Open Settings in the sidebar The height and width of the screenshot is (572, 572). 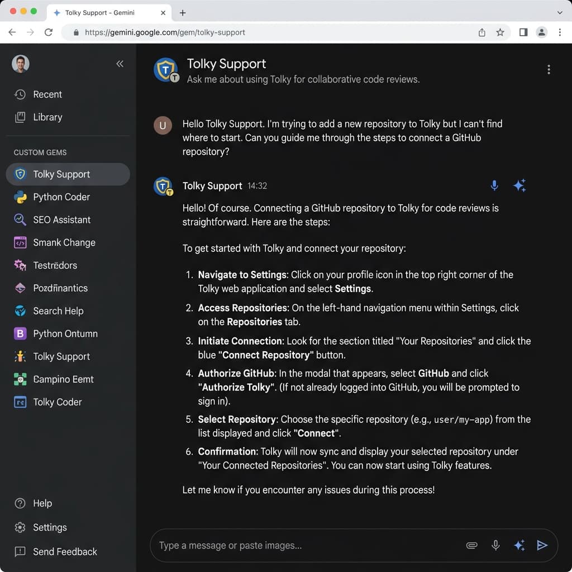(40, 527)
